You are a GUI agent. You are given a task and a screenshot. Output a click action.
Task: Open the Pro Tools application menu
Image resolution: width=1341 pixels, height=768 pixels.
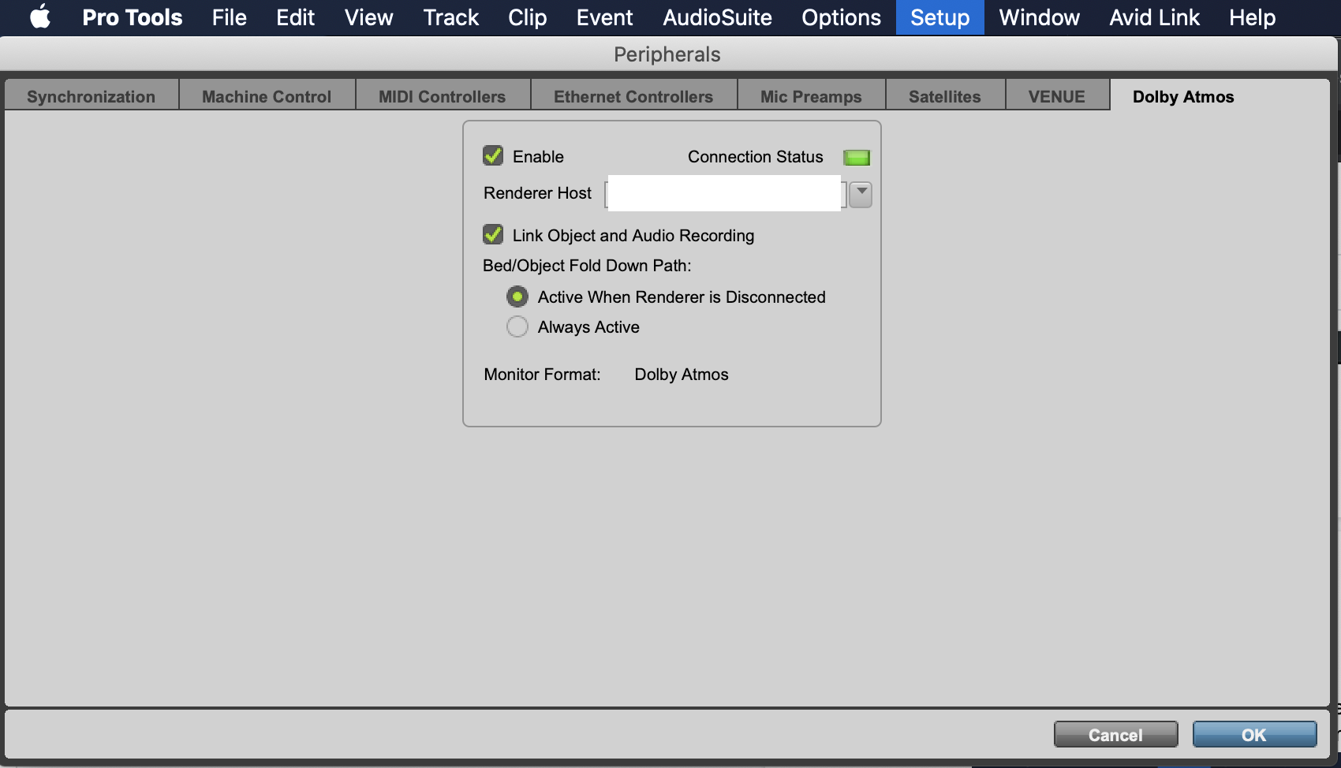(x=133, y=17)
